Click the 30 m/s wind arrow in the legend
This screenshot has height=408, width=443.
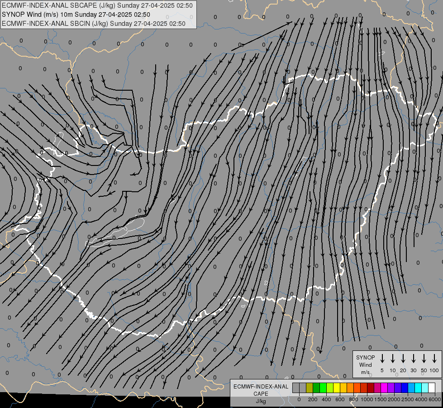coord(413,358)
